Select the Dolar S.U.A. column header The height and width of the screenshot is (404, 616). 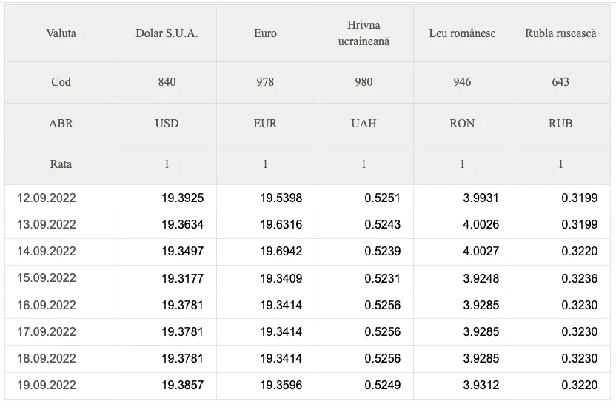pyautogui.click(x=167, y=33)
